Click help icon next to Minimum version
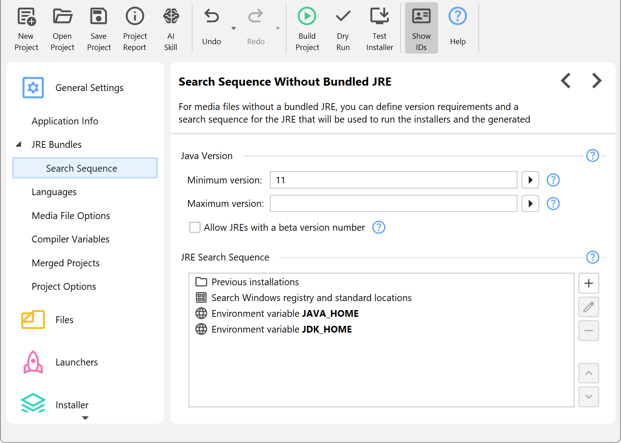The width and height of the screenshot is (621, 443). pos(553,180)
